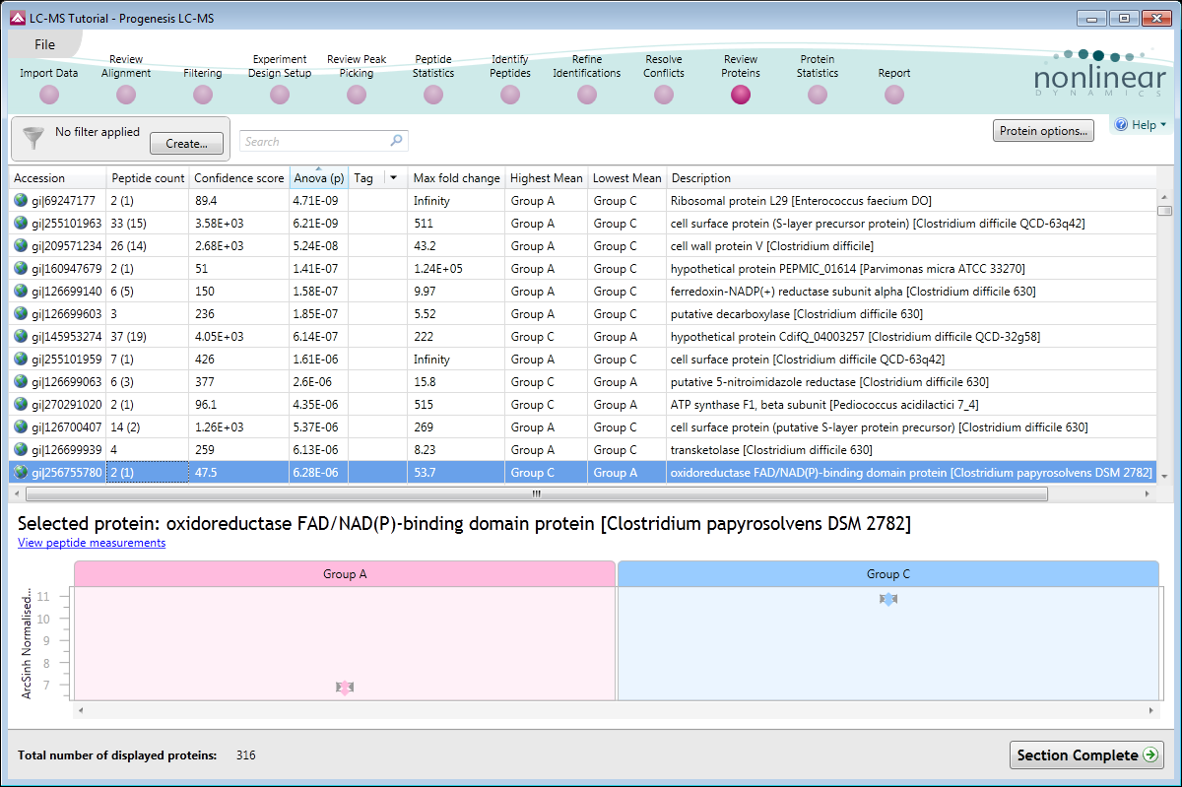
Task: Click chart horizontal scrollbar left arrow
Action: (81, 709)
